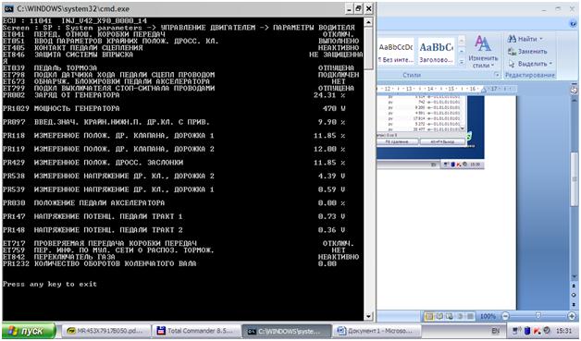Switch to Draft view in status bar
The height and width of the screenshot is (341, 581).
[x=470, y=316]
